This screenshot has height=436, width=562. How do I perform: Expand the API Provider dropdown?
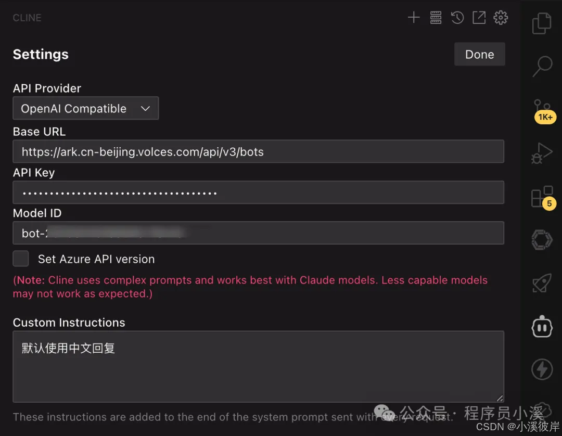click(x=86, y=108)
